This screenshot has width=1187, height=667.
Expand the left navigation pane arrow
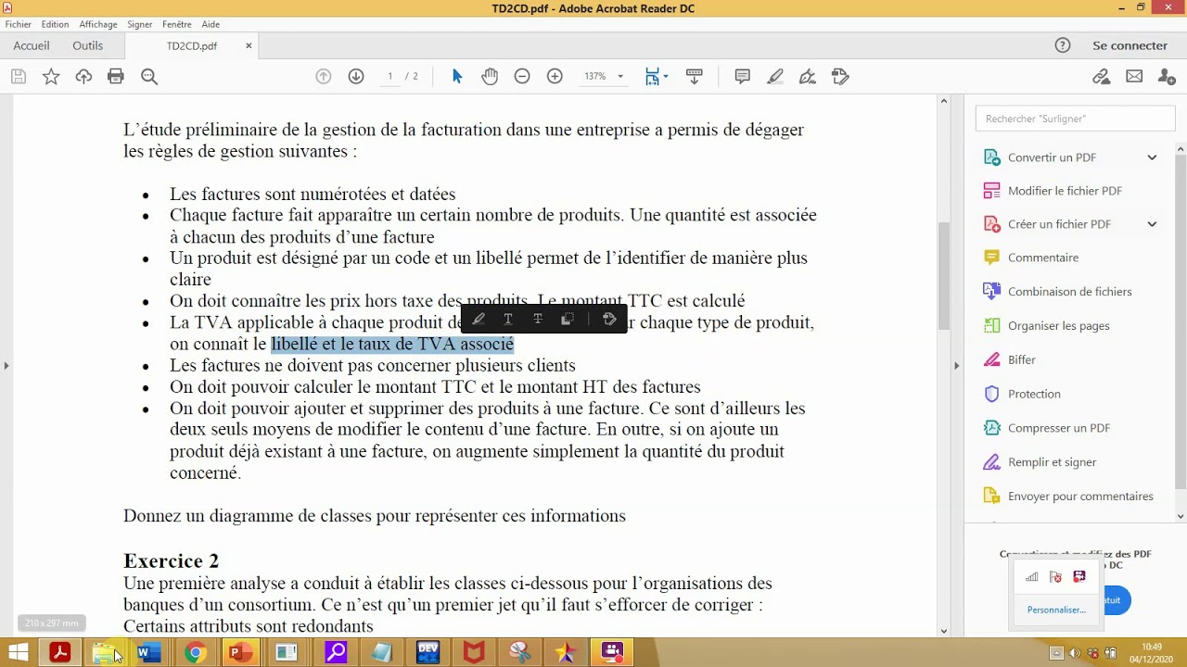click(x=6, y=366)
